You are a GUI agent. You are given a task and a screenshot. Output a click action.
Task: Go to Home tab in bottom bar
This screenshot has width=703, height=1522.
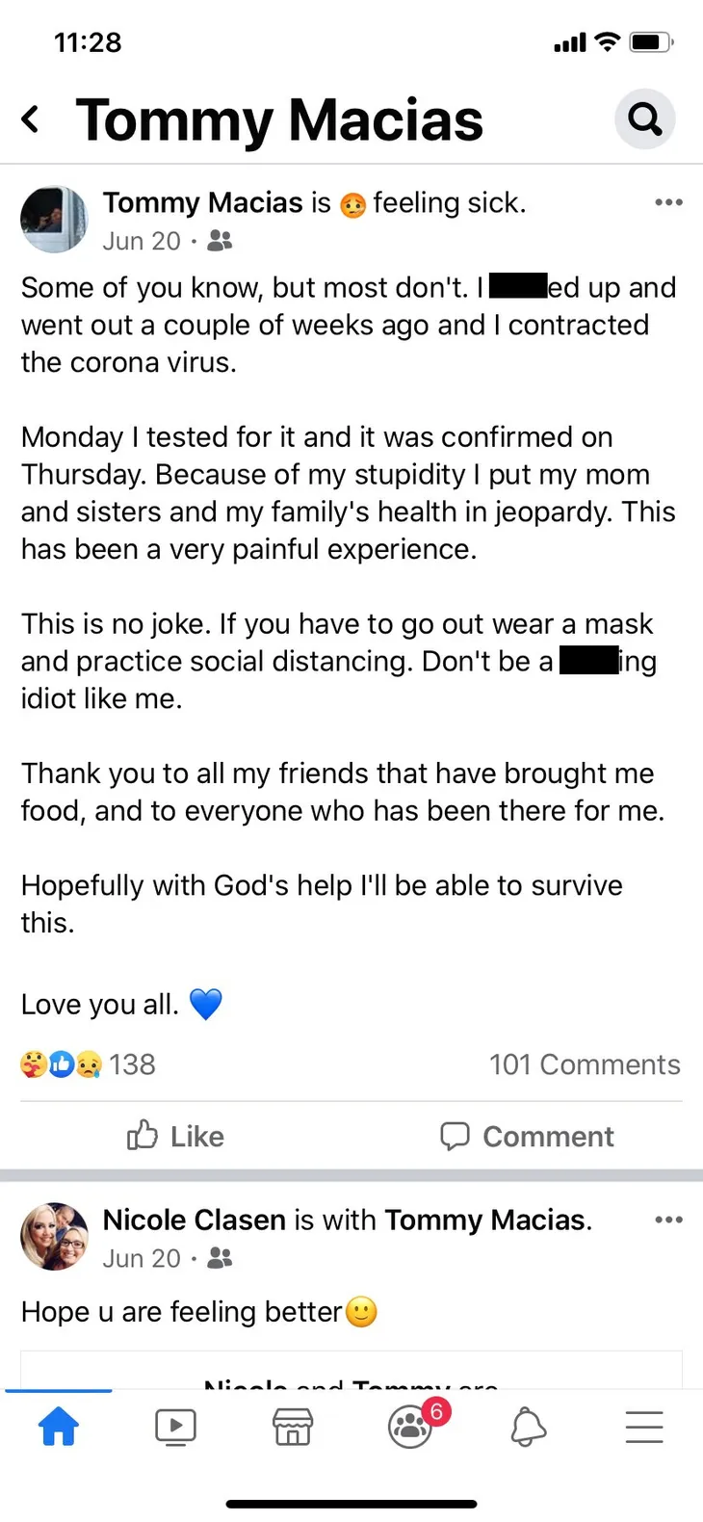[59, 1427]
